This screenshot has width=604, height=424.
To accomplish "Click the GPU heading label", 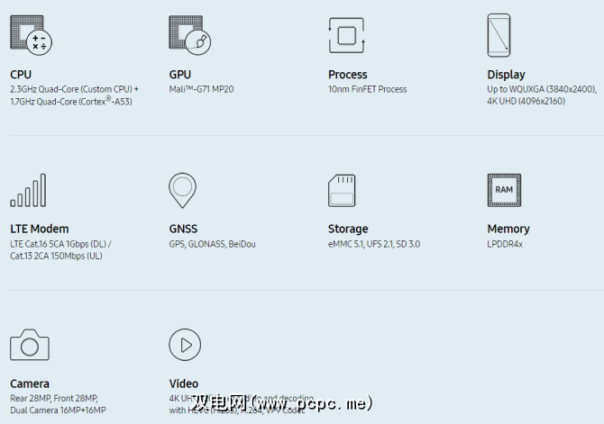I will point(180,75).
